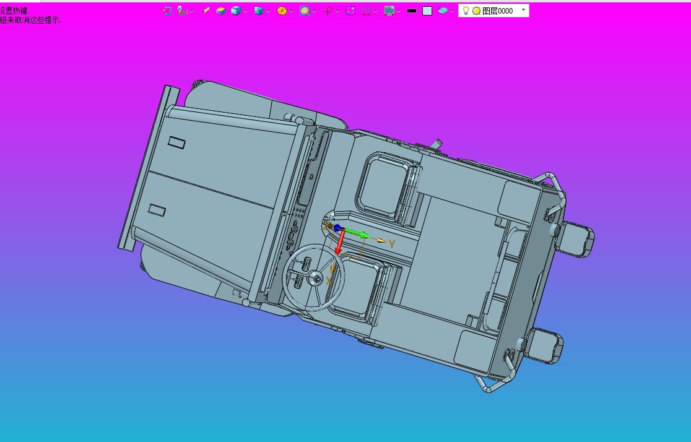Click the view orientation cube icon
This screenshot has width=691, height=442.
pyautogui.click(x=259, y=11)
